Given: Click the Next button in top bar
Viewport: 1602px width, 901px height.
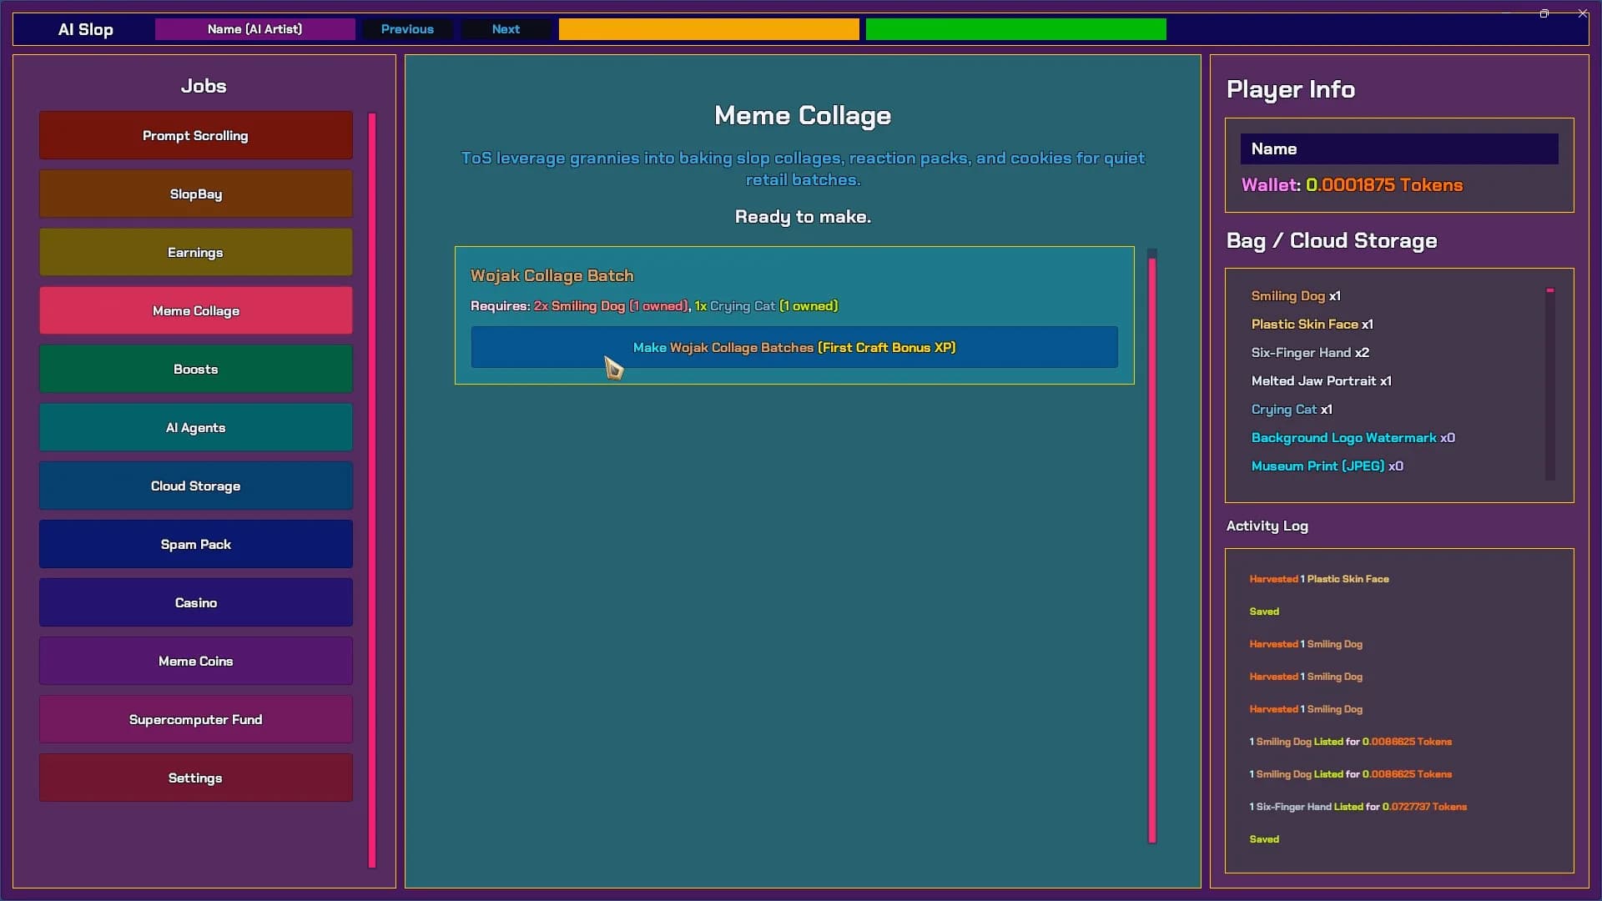Looking at the screenshot, I should tap(506, 29).
